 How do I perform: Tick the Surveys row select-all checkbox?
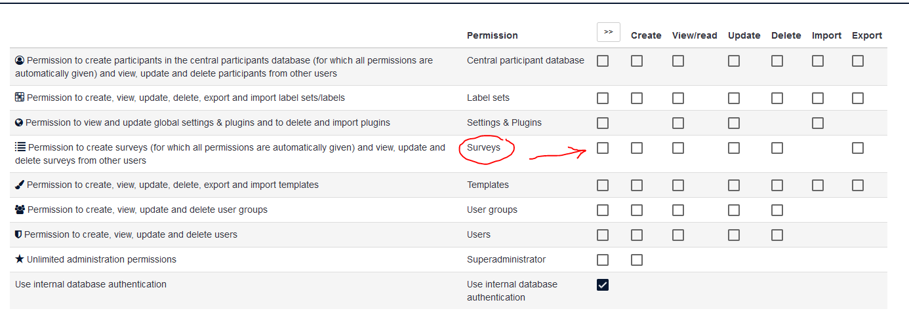coord(603,148)
